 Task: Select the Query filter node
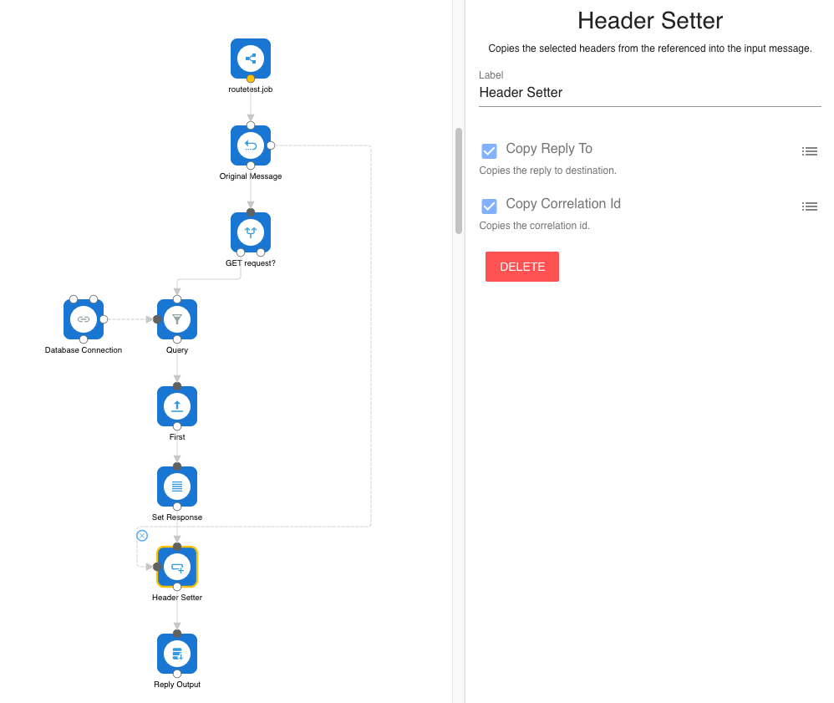click(177, 319)
